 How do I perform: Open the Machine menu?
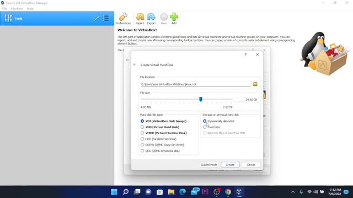(17, 9)
